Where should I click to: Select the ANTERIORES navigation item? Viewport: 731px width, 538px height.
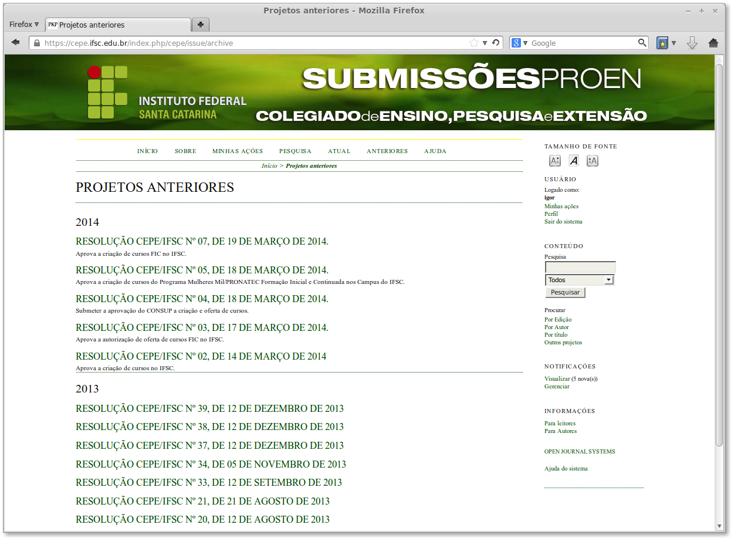point(387,151)
